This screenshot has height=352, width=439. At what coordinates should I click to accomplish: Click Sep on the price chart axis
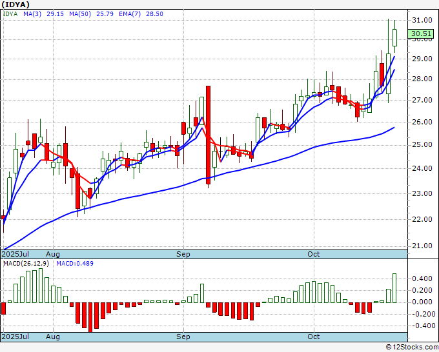tap(183, 255)
